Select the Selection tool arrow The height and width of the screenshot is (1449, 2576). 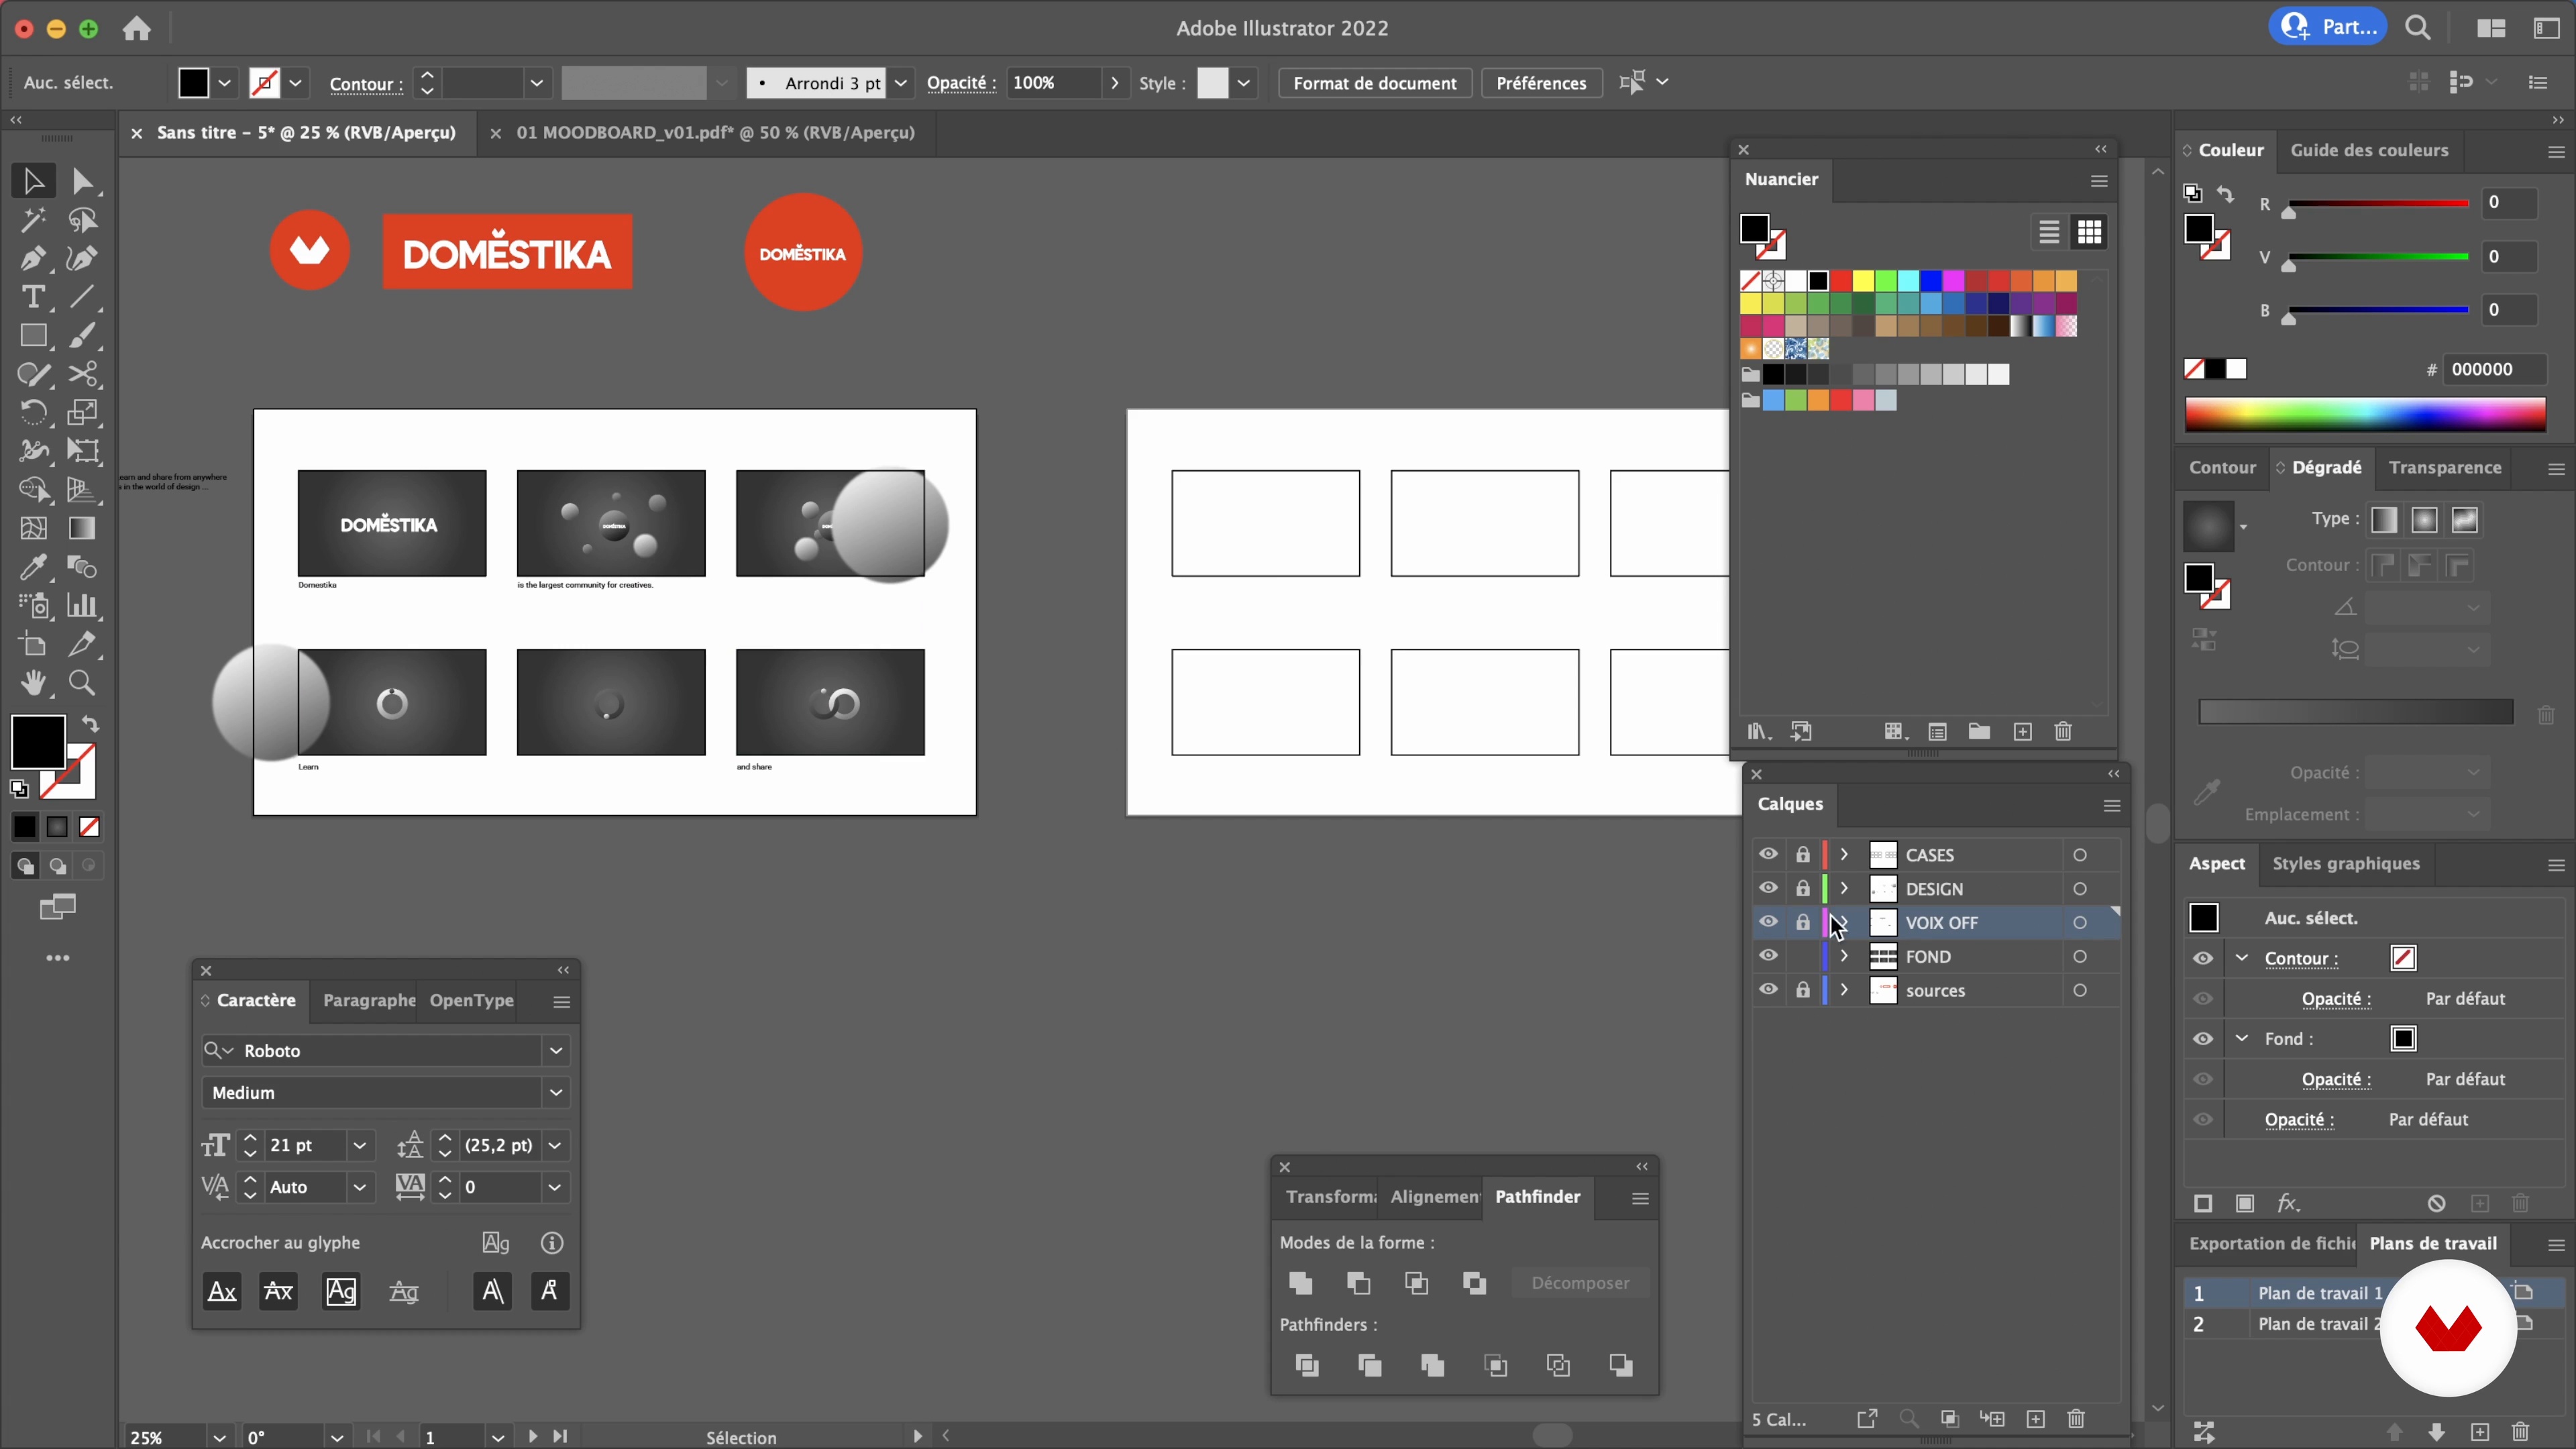point(33,181)
